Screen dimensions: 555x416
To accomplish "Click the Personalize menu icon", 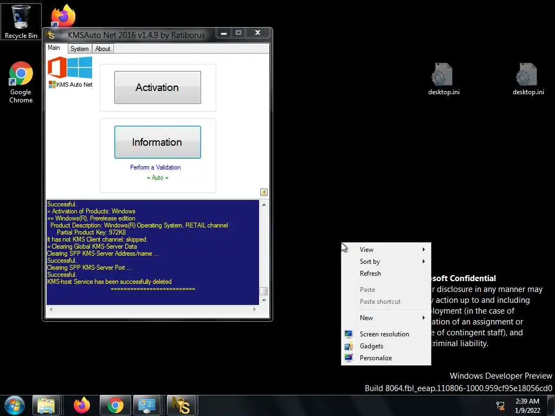I will coord(349,357).
